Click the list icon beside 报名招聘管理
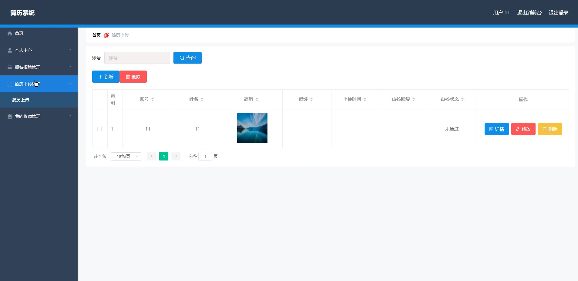Image resolution: width=578 pixels, height=281 pixels. (10, 67)
